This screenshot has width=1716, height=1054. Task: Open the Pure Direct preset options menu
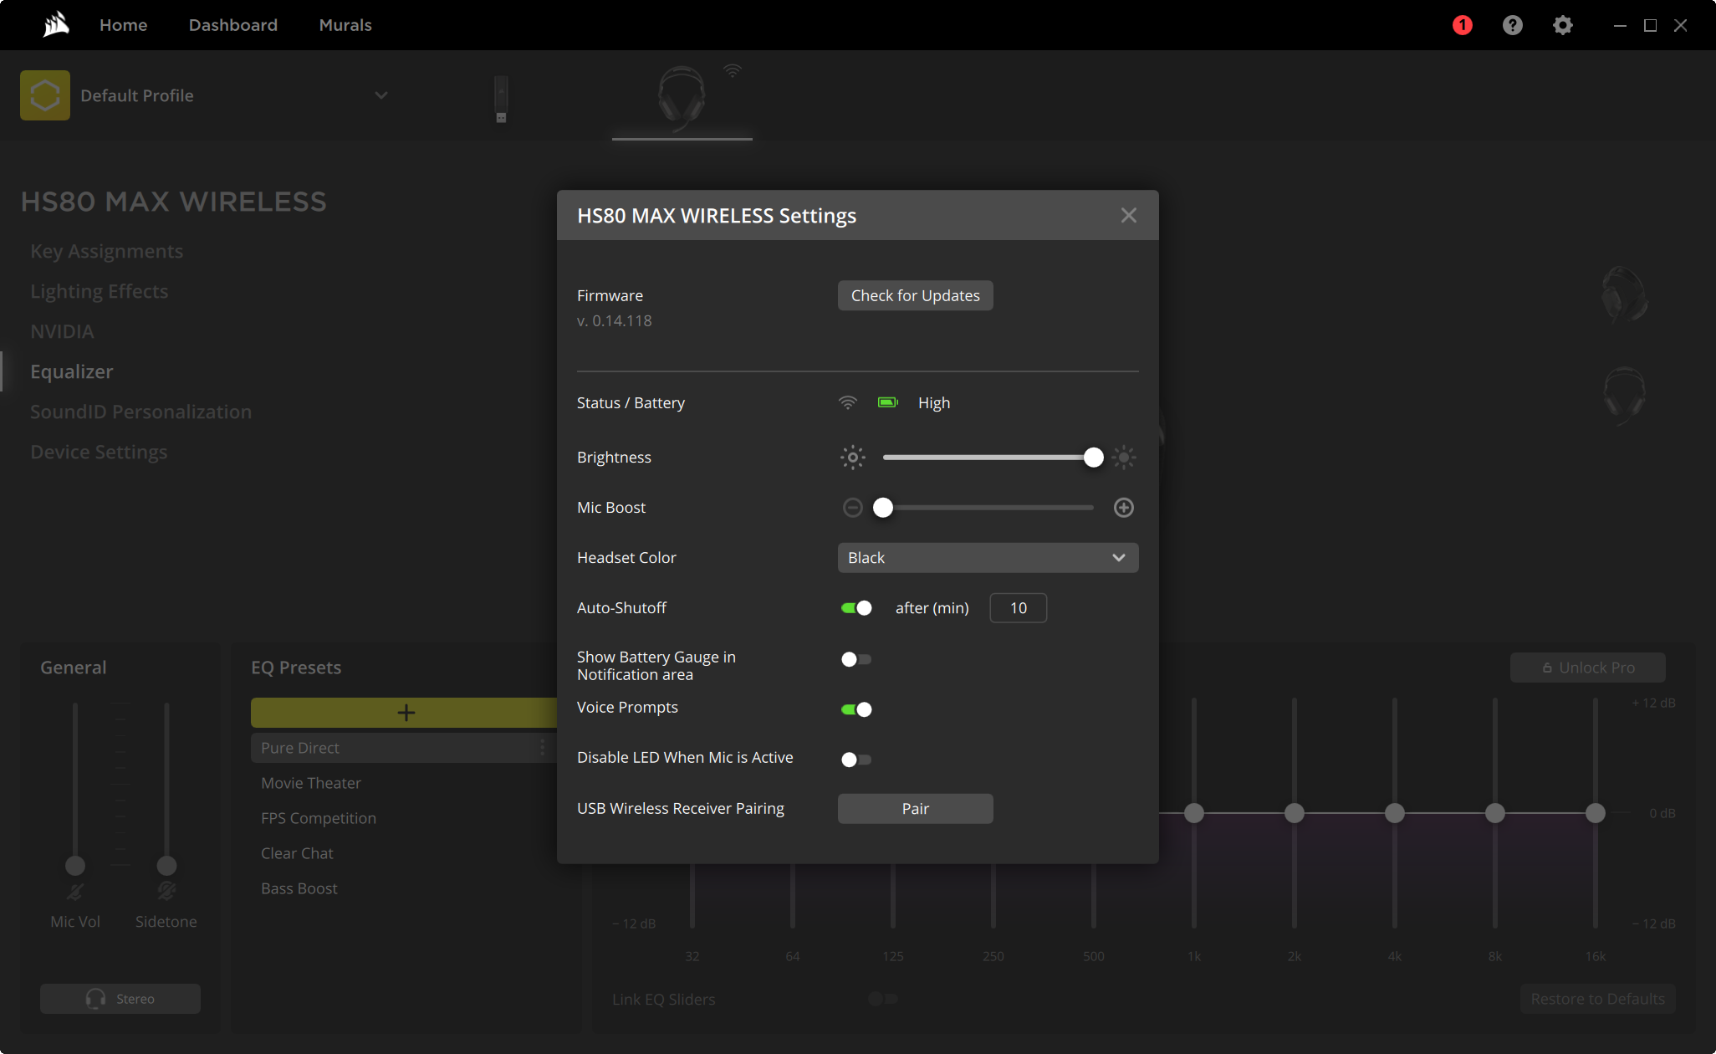click(542, 748)
